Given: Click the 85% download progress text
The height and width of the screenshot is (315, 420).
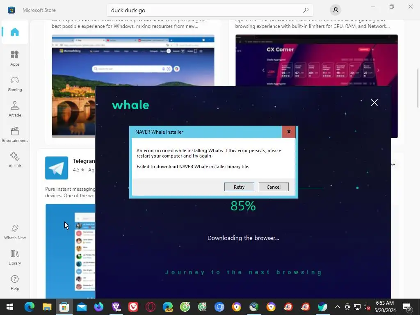Looking at the screenshot, I should [x=243, y=206].
